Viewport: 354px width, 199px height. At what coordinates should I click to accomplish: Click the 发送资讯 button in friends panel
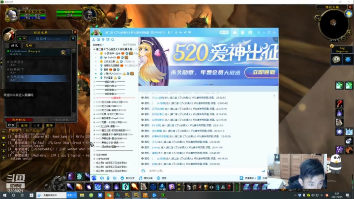(61, 120)
